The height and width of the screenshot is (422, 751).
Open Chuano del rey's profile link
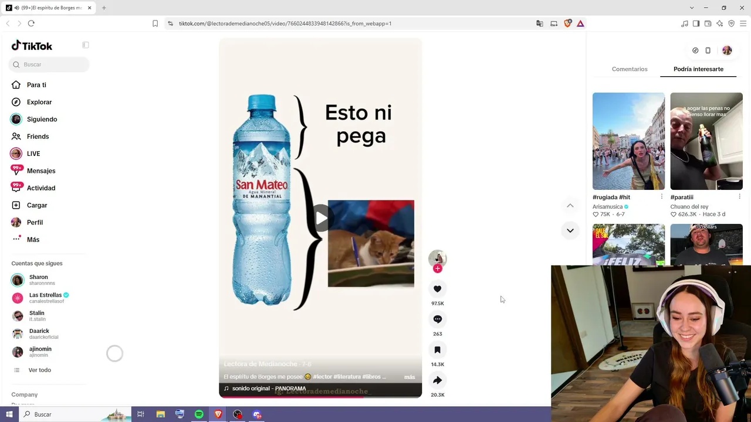(x=689, y=207)
